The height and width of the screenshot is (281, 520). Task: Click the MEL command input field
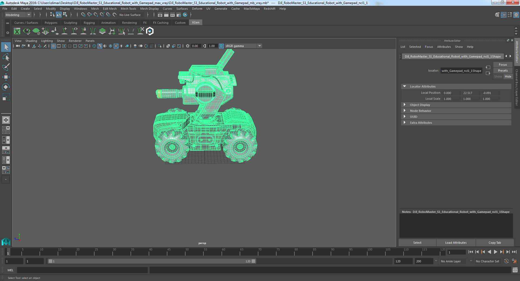82,270
